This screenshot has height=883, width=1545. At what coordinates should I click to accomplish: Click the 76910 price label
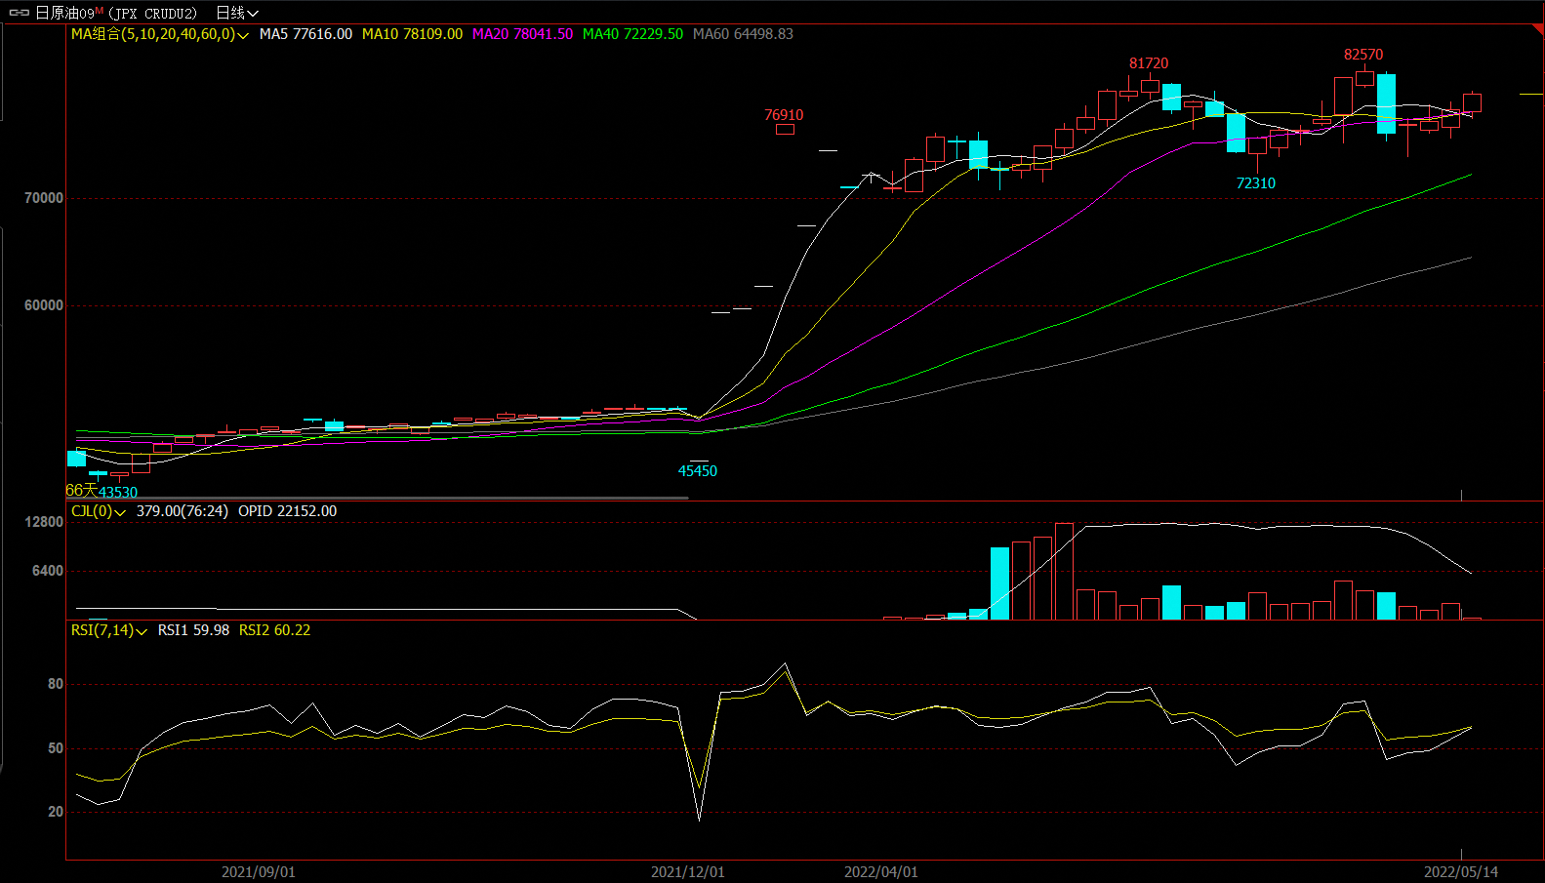(784, 115)
